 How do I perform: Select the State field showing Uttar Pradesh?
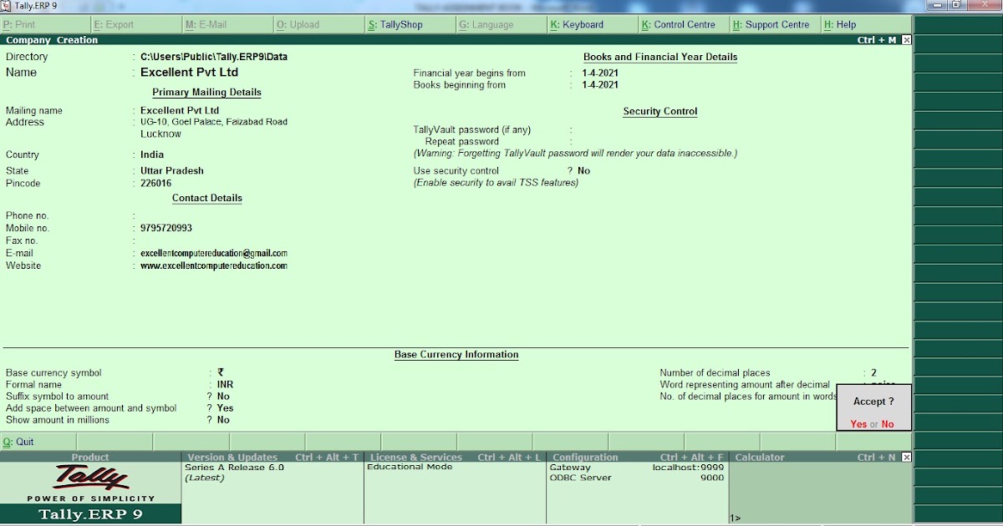[x=170, y=170]
